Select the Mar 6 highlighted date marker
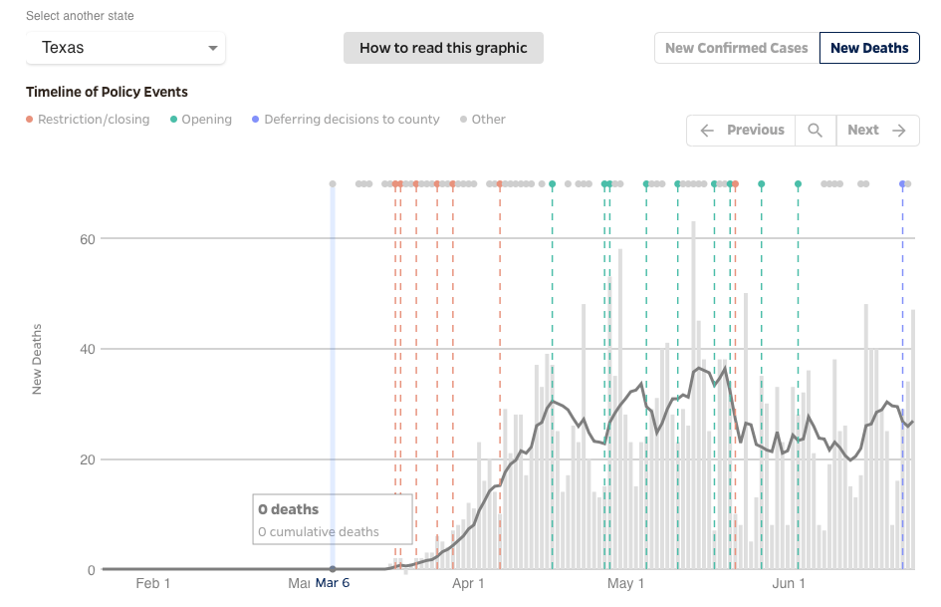941x607 pixels. point(333,583)
